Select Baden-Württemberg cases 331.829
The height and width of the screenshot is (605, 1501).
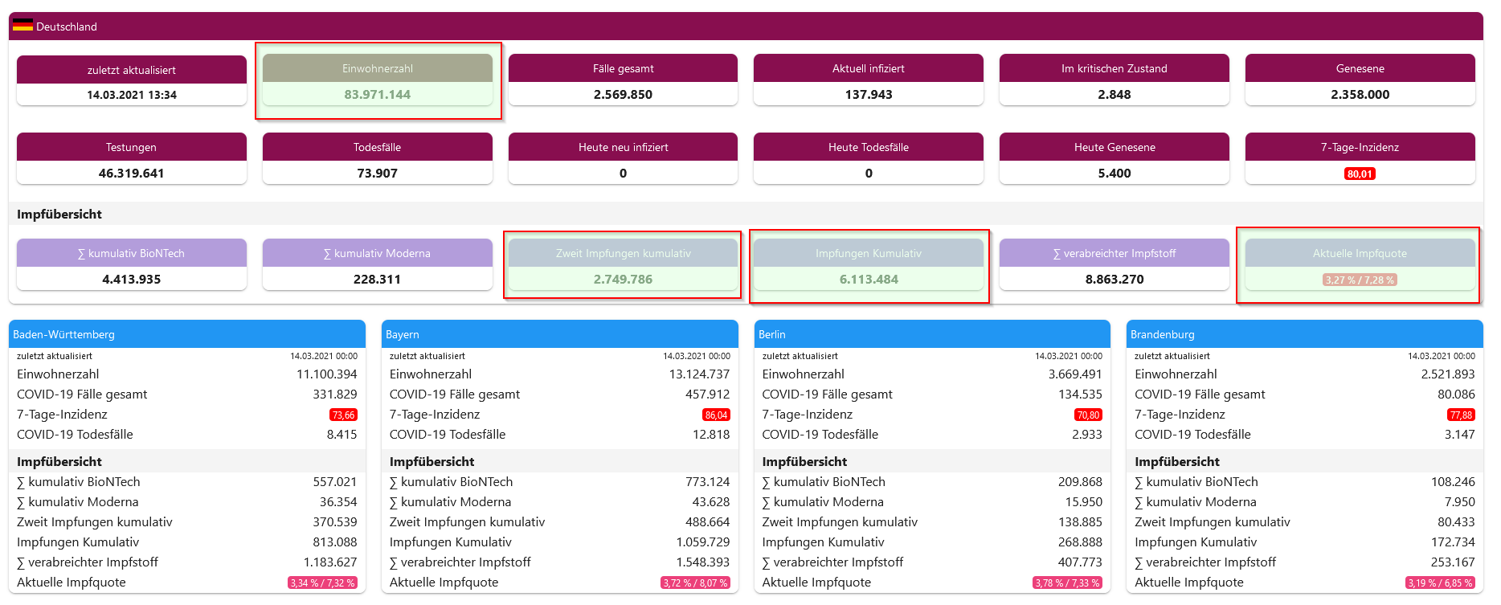(335, 394)
